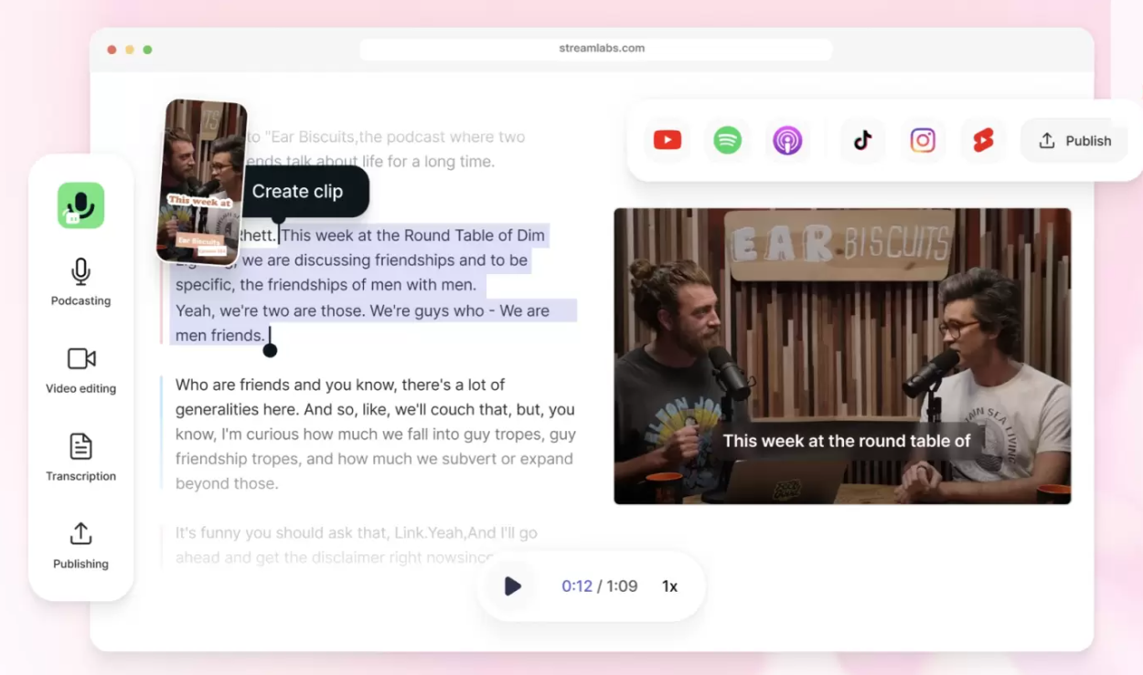Open the Publishing upload icon
Image resolution: width=1143 pixels, height=675 pixels.
(x=80, y=533)
